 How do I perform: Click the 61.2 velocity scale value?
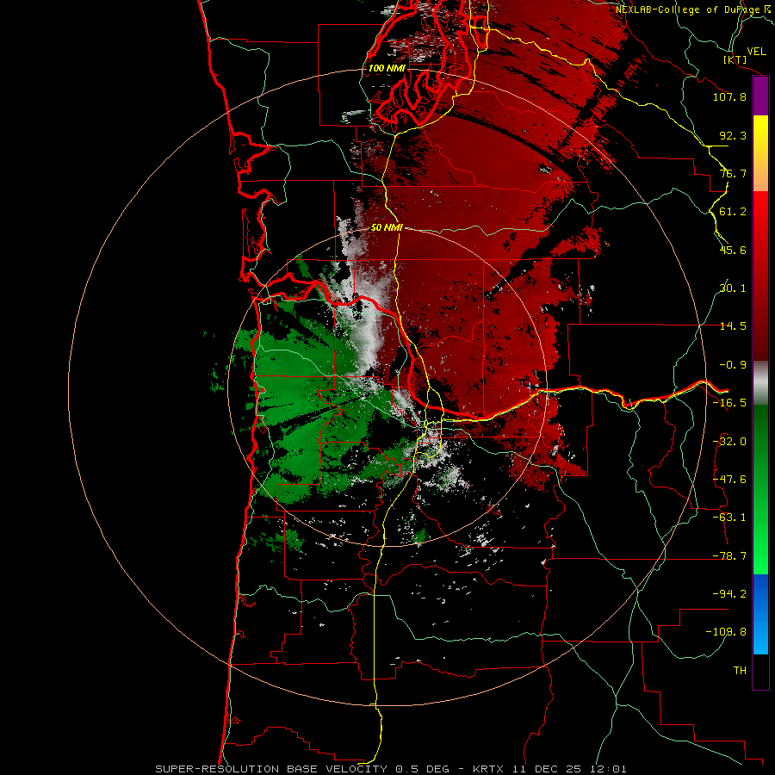[x=733, y=212]
